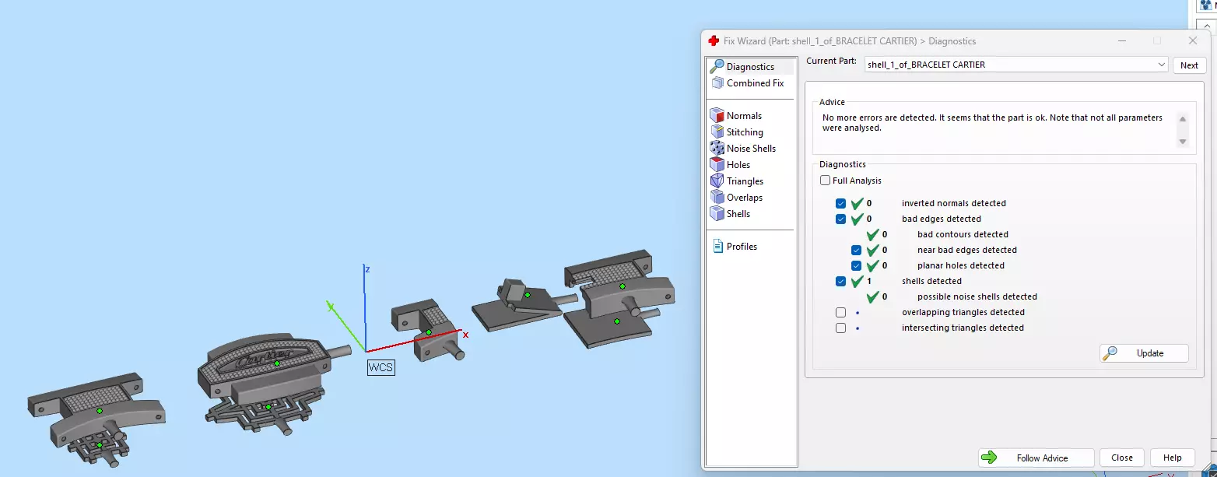The image size is (1217, 477).
Task: Uncheck inverted normals detected
Action: pos(840,203)
